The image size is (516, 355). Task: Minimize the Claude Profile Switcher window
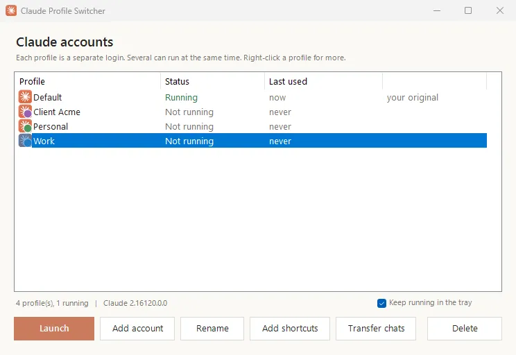[437, 10]
